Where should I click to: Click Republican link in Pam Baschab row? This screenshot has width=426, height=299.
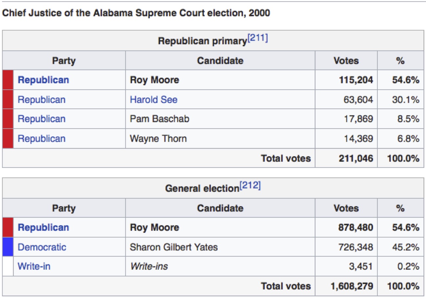(x=41, y=119)
